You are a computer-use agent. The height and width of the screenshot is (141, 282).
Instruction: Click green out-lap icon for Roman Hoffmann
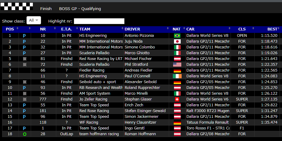point(25,134)
